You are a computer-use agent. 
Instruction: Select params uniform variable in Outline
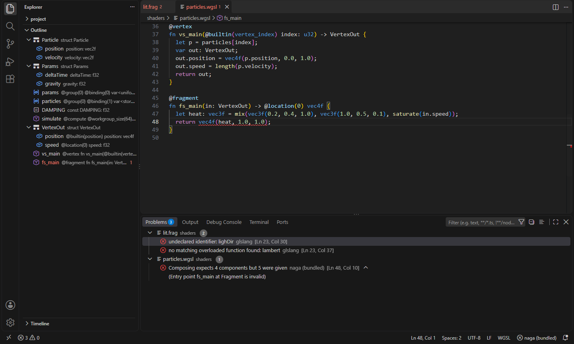(79, 92)
